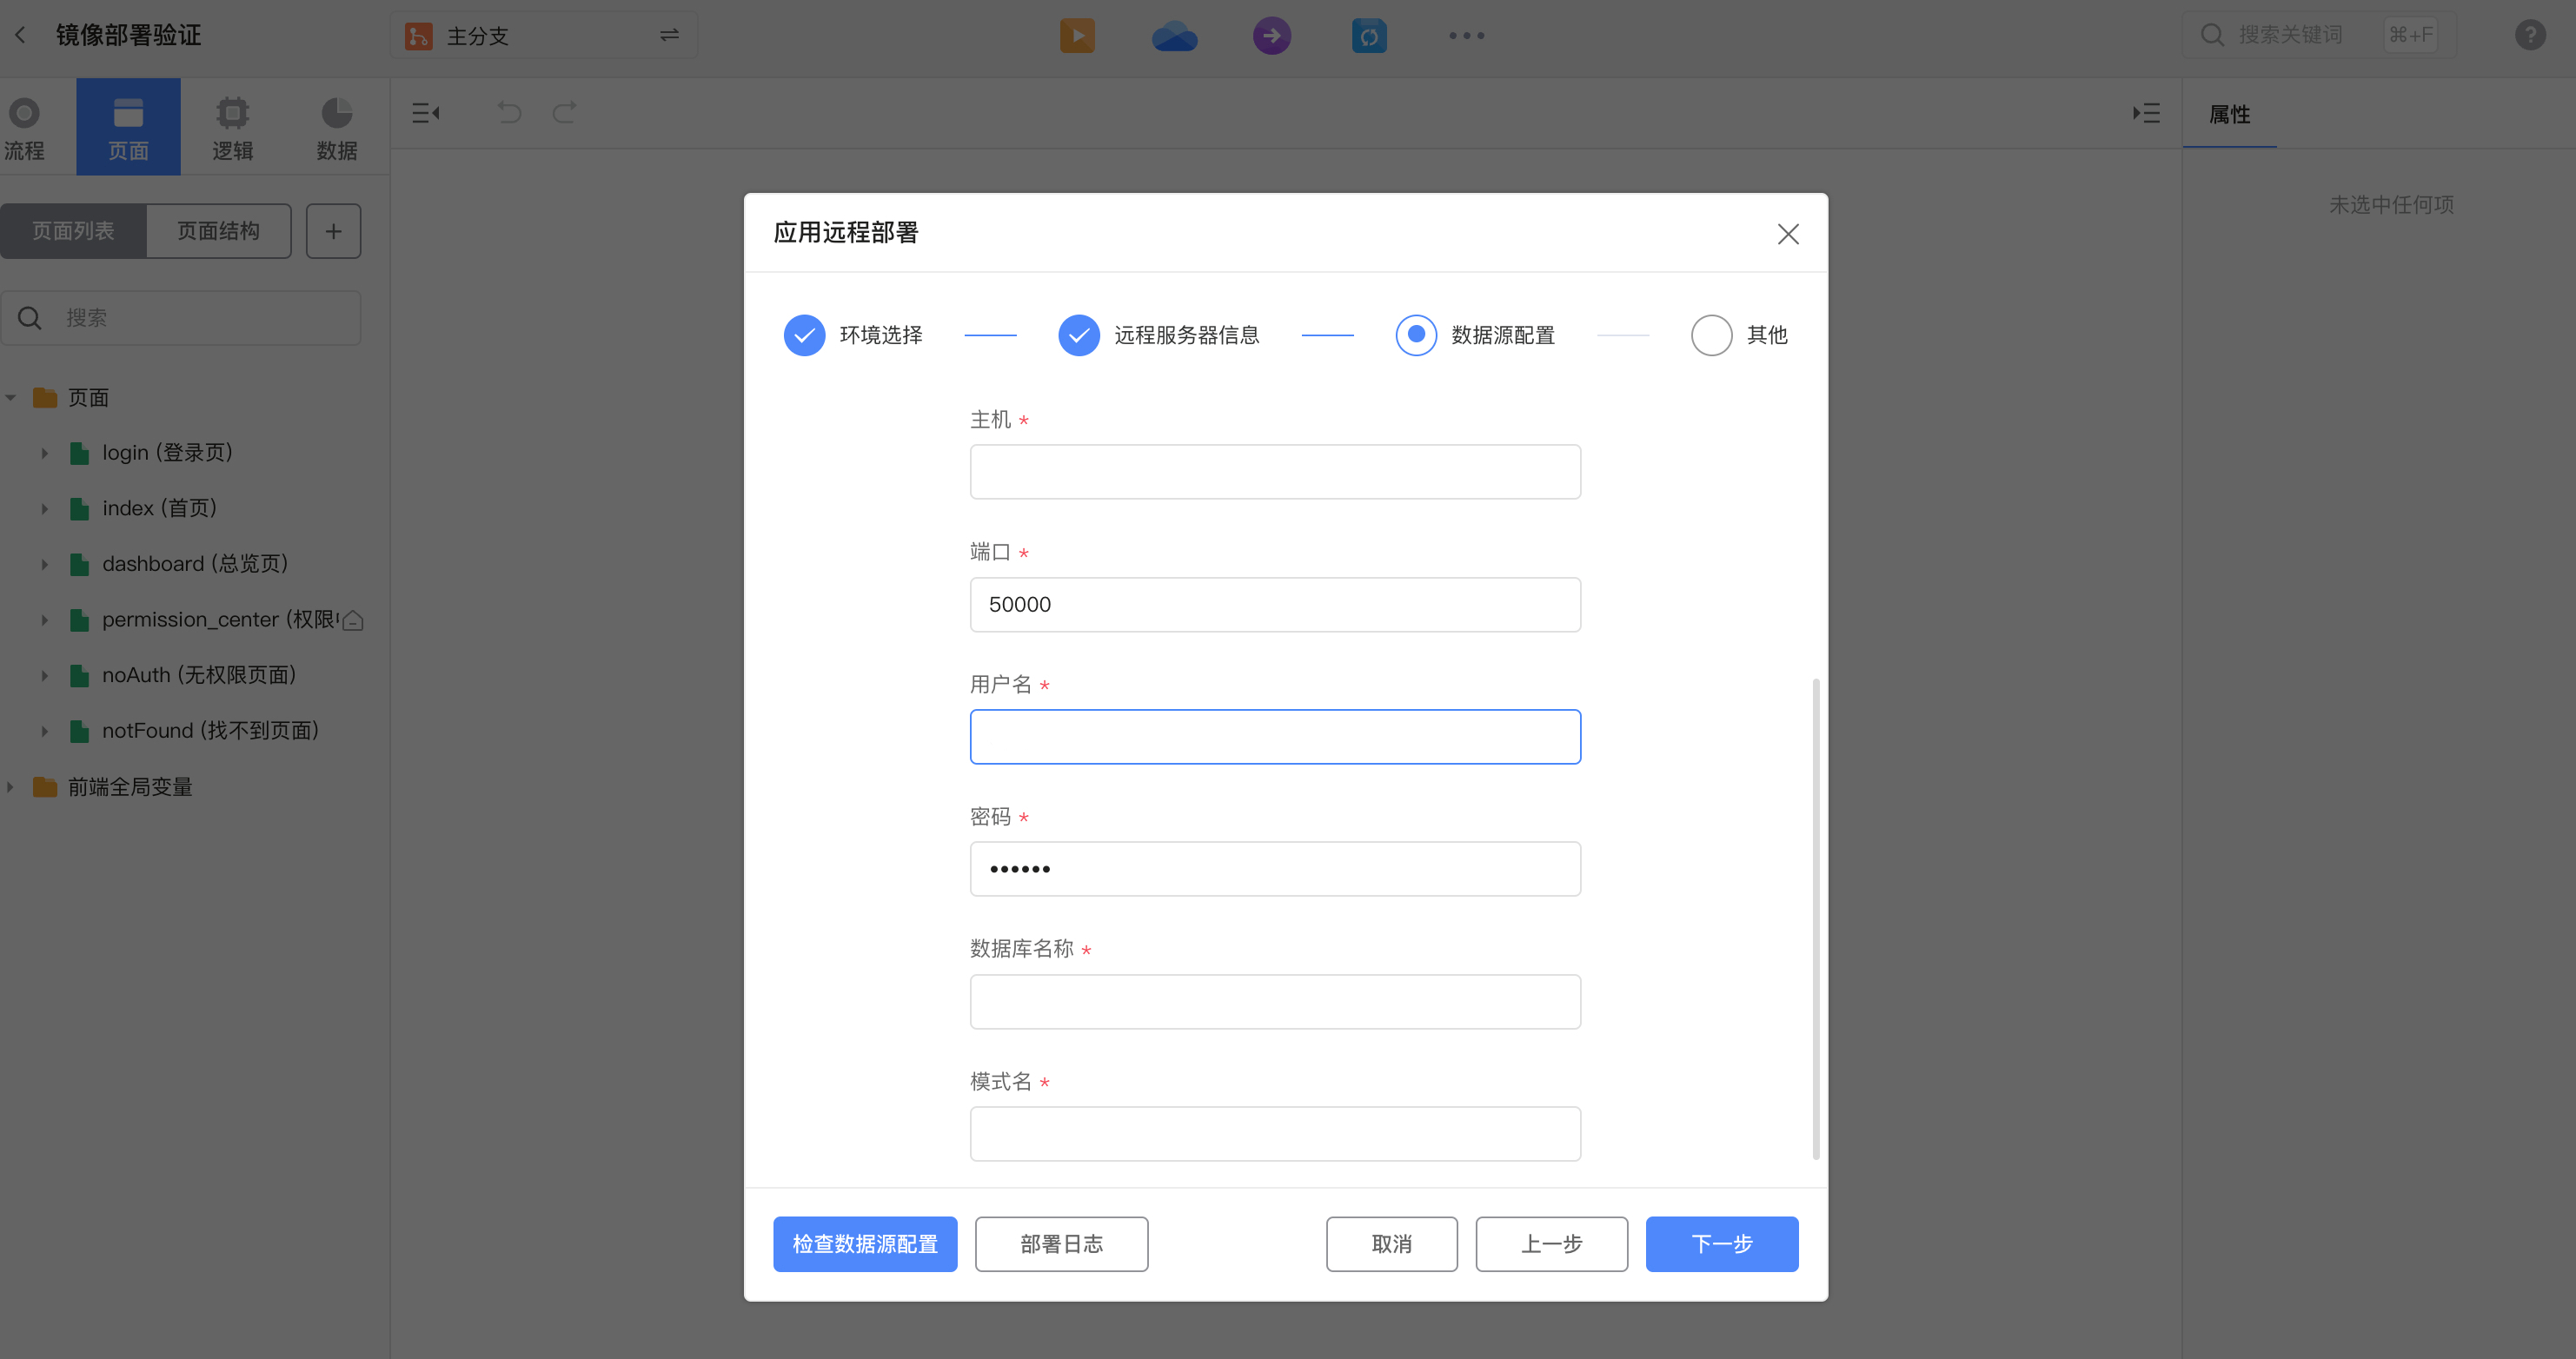The image size is (2576, 1359).
Task: Collapse the left panel with toolbar icon
Action: [x=426, y=113]
